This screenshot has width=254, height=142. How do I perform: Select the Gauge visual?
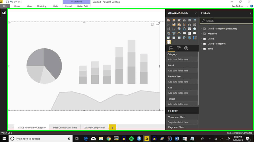coord(179,33)
